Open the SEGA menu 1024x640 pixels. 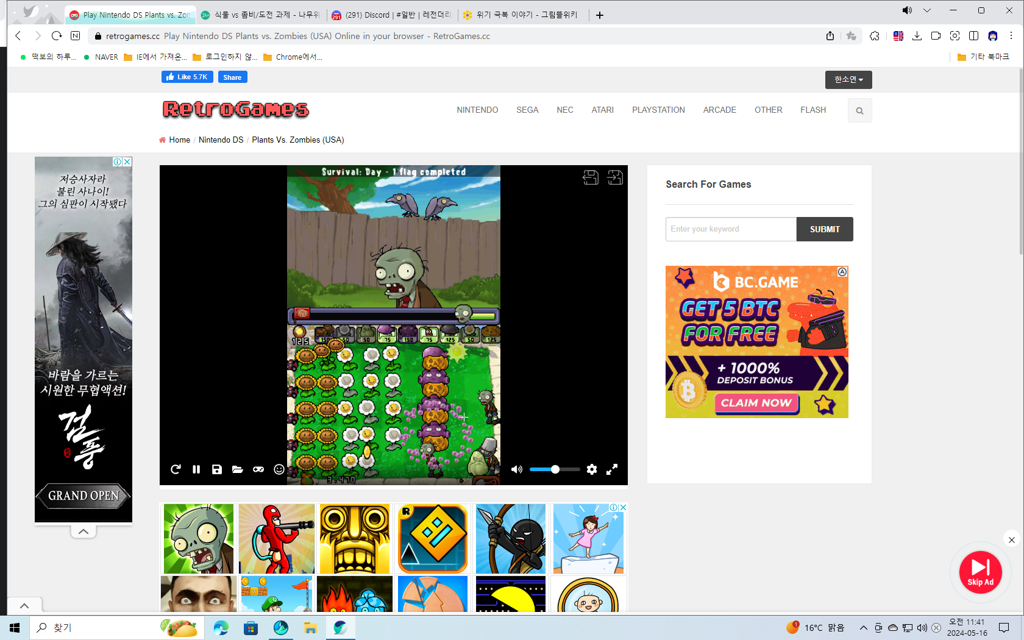(x=527, y=110)
